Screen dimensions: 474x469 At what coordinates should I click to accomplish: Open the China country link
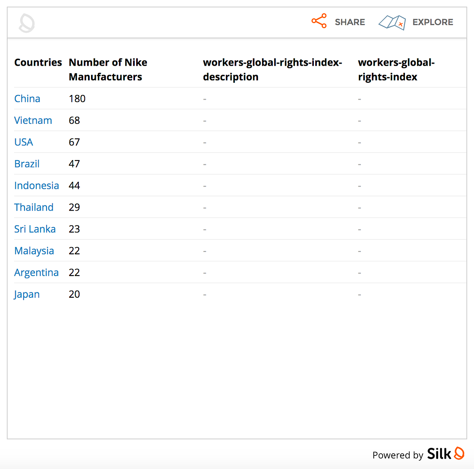[x=27, y=99]
